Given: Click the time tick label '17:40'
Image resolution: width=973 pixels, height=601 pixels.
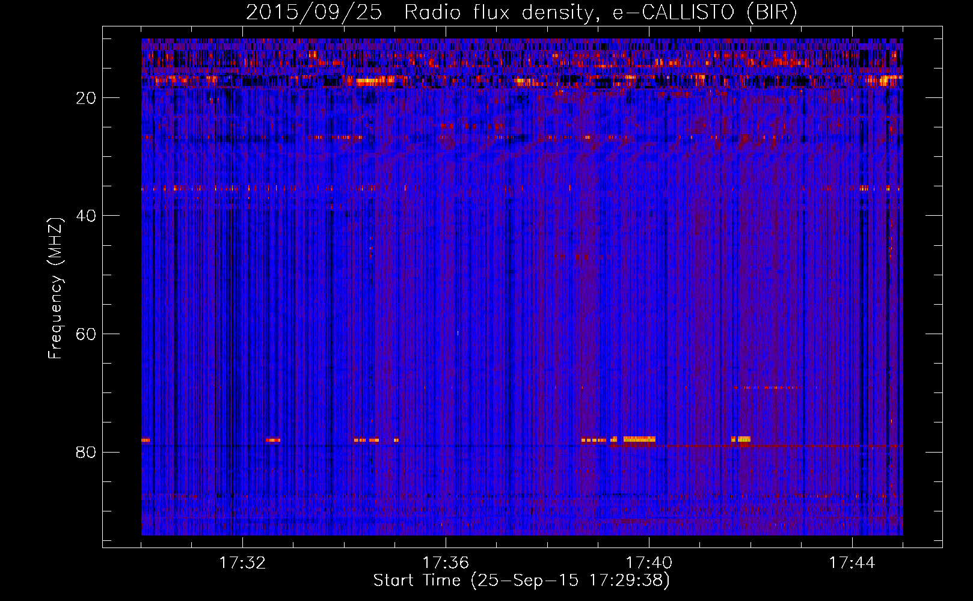Looking at the screenshot, I should pyautogui.click(x=649, y=563).
